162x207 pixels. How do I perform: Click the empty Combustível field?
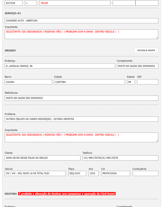coord(145,173)
